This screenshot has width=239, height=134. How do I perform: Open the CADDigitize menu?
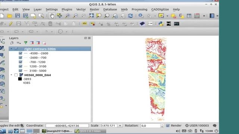point(160,9)
